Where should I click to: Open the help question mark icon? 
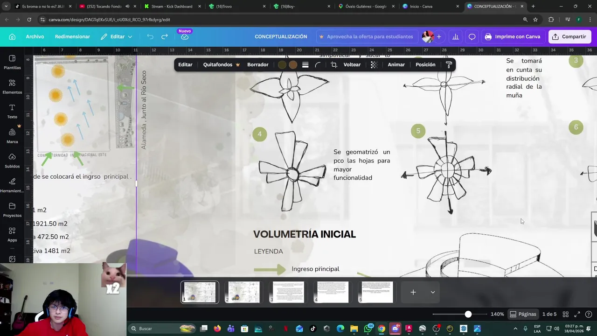[x=589, y=314]
